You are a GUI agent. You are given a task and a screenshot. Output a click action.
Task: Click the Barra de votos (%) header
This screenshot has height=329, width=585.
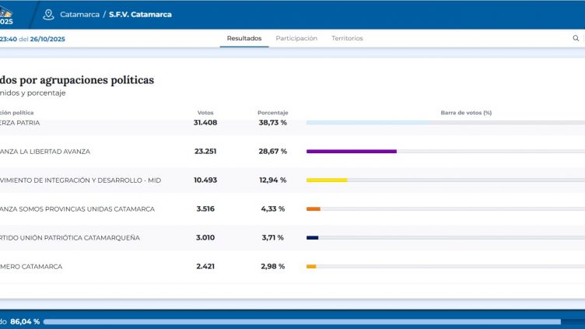466,113
